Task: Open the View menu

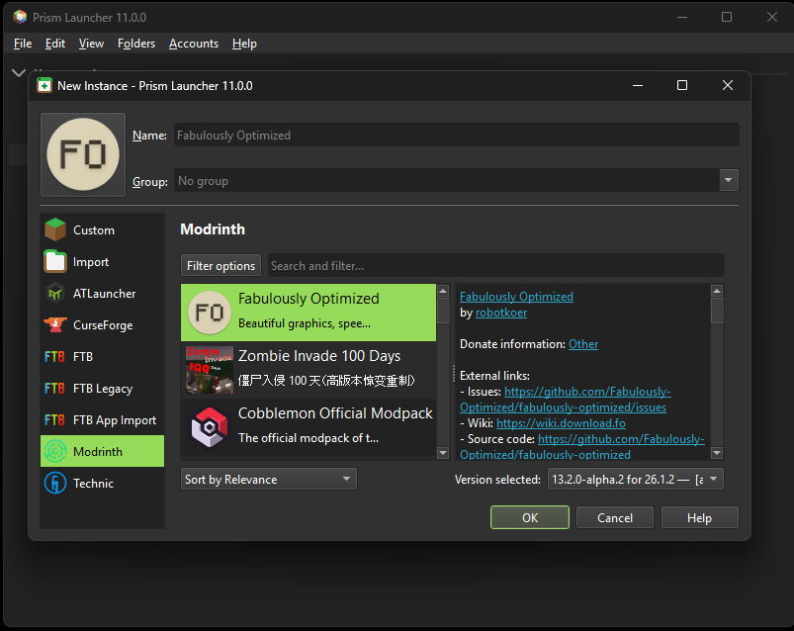Action: point(91,44)
